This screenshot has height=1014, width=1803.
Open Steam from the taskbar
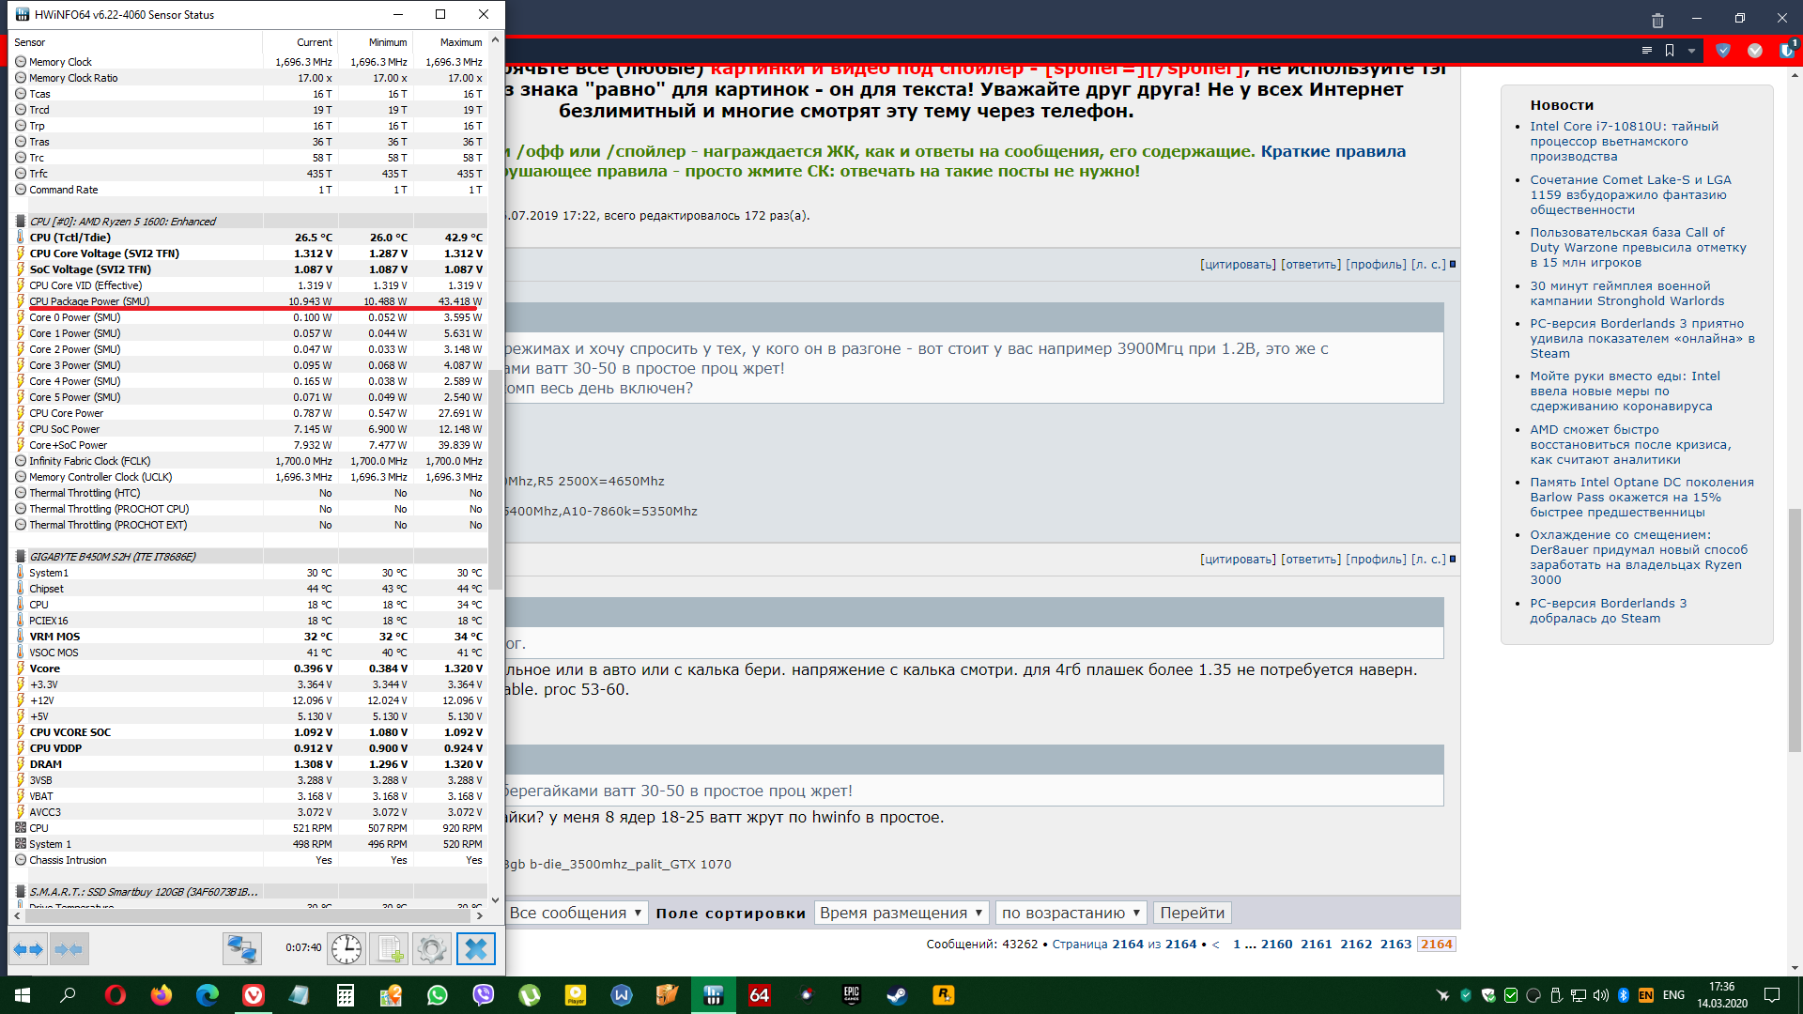pos(897,995)
